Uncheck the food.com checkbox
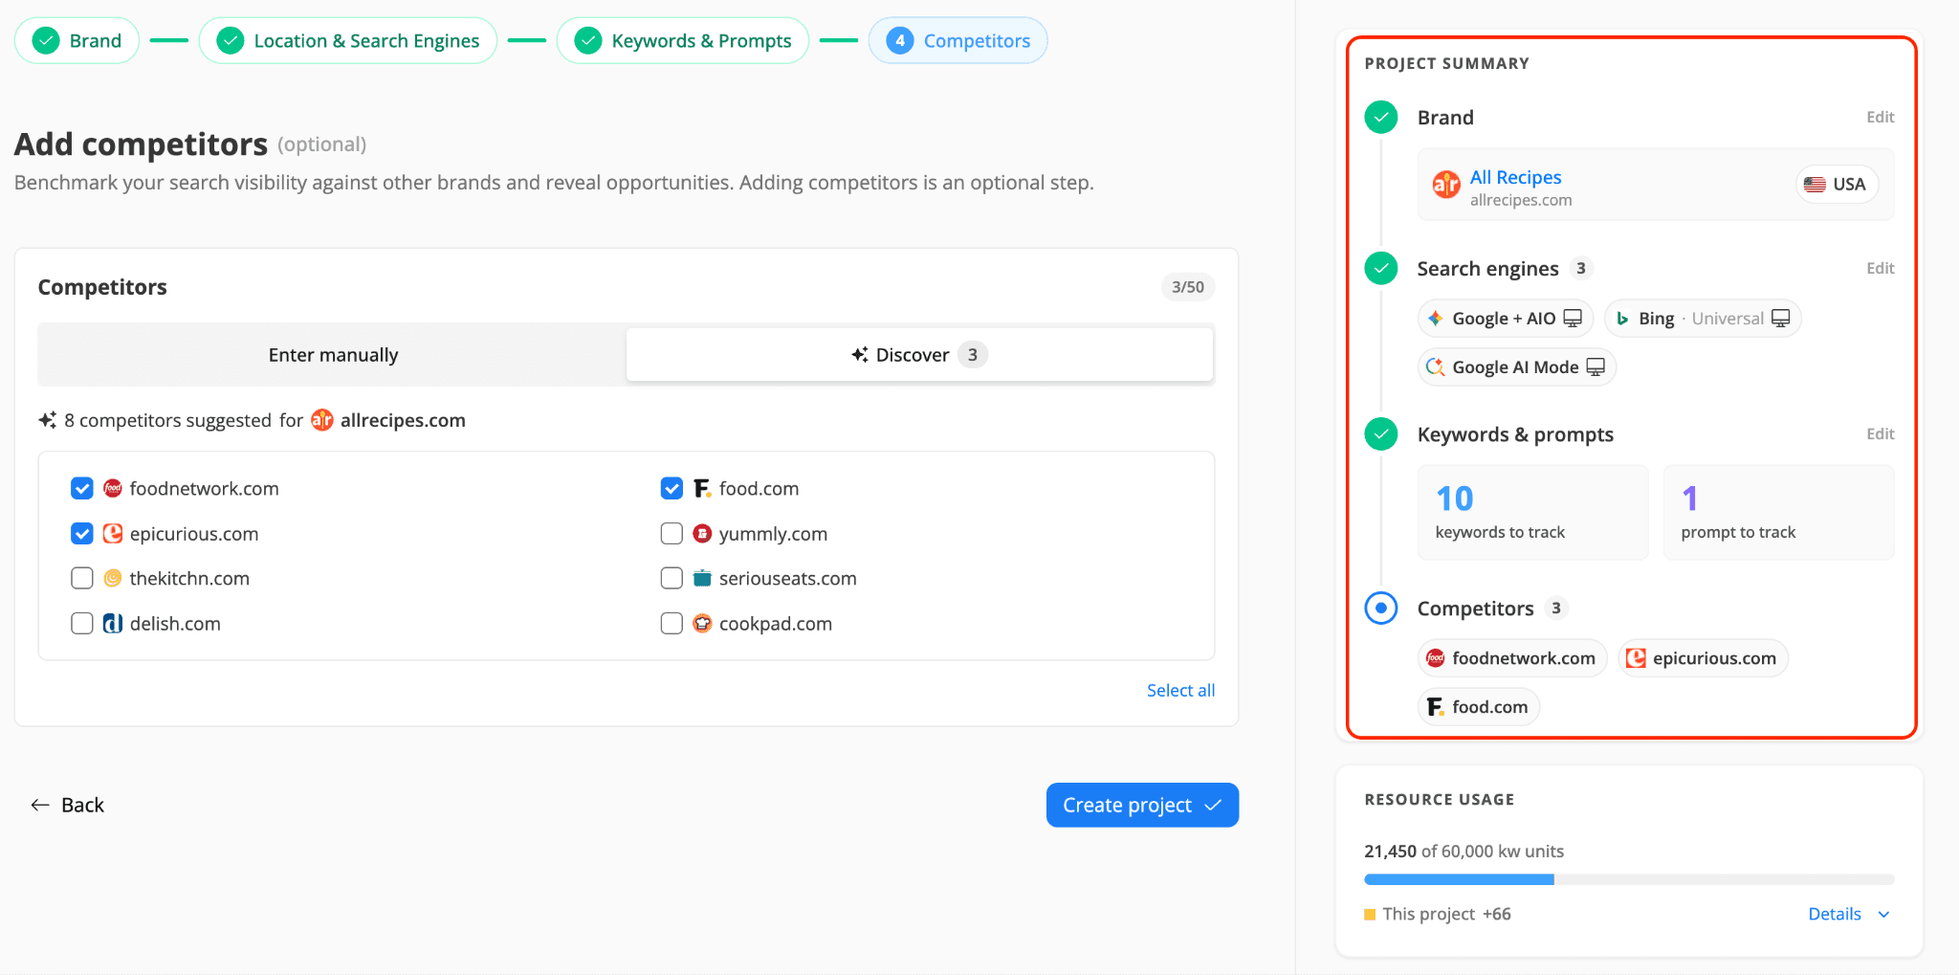Image resolution: width=1959 pixels, height=975 pixels. (x=671, y=489)
